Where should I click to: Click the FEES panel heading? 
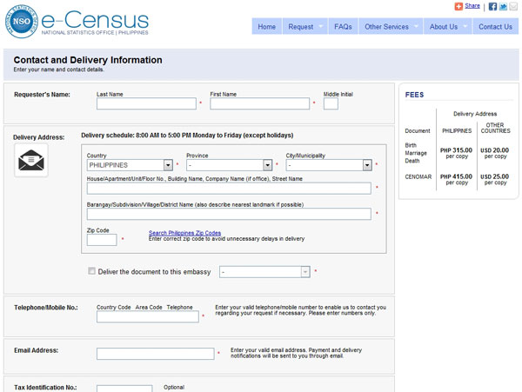[414, 95]
